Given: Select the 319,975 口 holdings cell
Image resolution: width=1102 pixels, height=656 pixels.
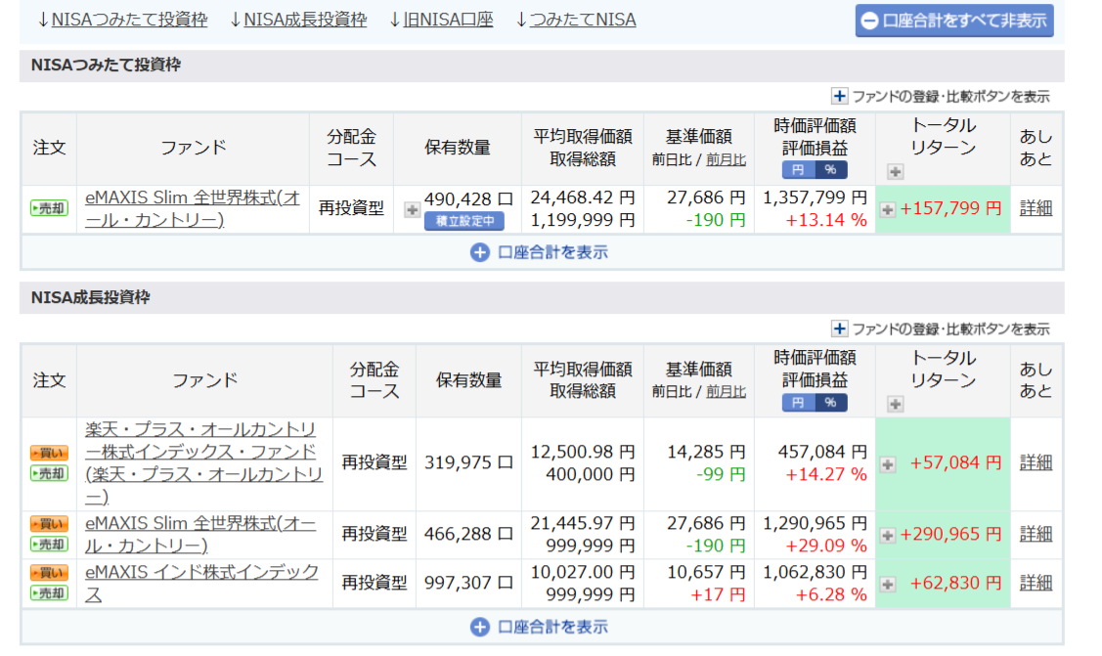Looking at the screenshot, I should click(468, 462).
